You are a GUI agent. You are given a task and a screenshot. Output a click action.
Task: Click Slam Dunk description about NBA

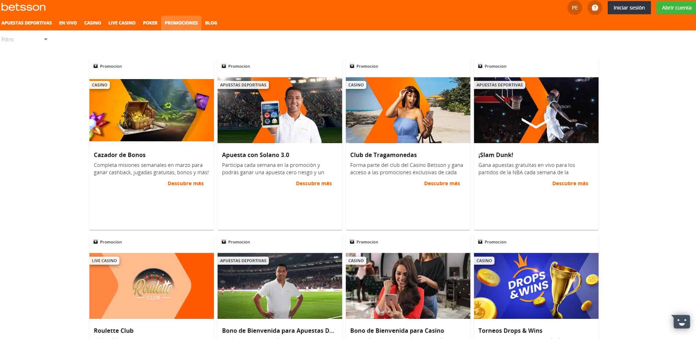tap(527, 169)
